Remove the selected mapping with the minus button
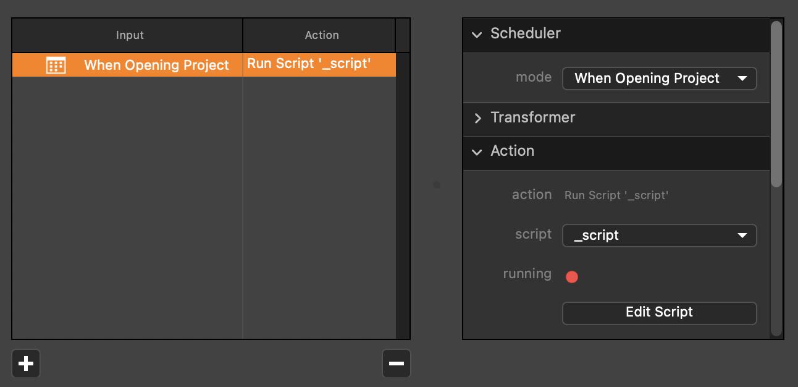 (x=396, y=364)
